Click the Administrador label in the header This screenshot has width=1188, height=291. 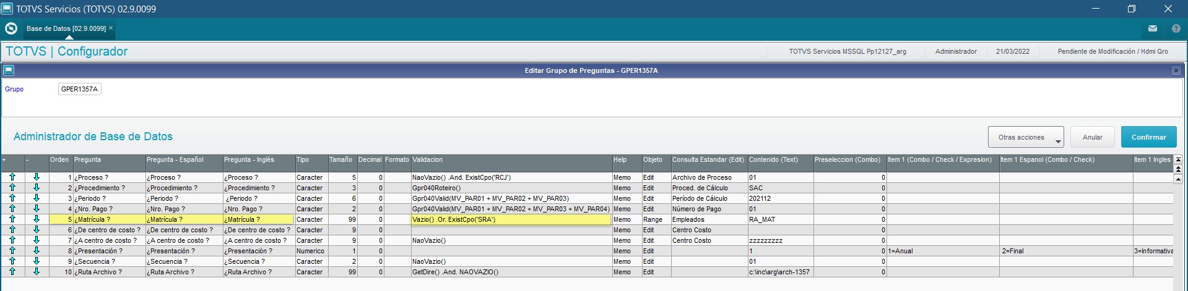(x=956, y=51)
